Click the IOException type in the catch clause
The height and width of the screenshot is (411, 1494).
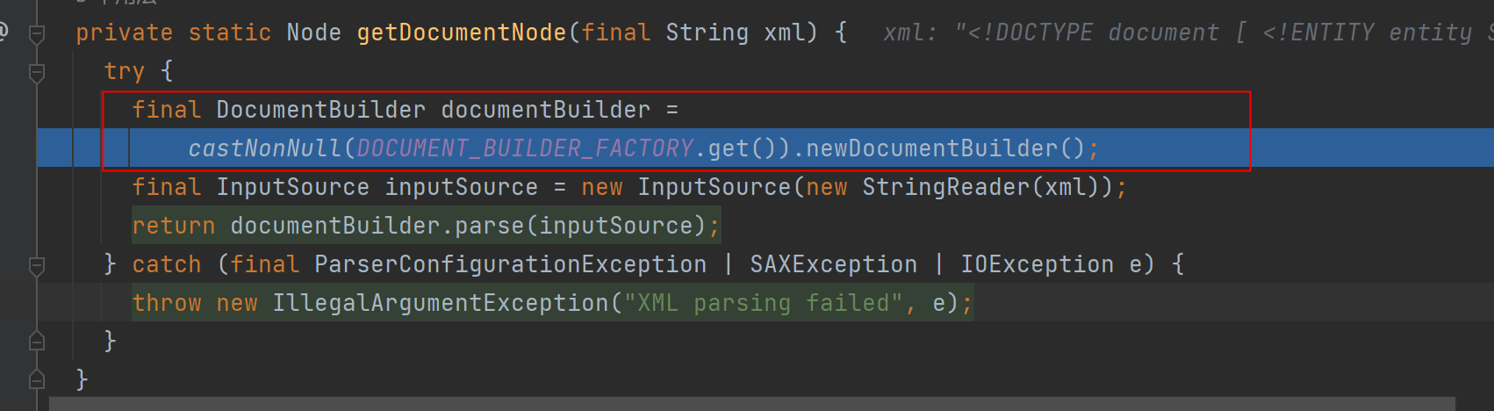point(1038,264)
